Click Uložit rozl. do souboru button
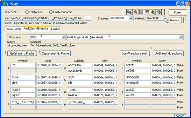Viewport: 191px width, 118px height. pyautogui.click(x=168, y=53)
